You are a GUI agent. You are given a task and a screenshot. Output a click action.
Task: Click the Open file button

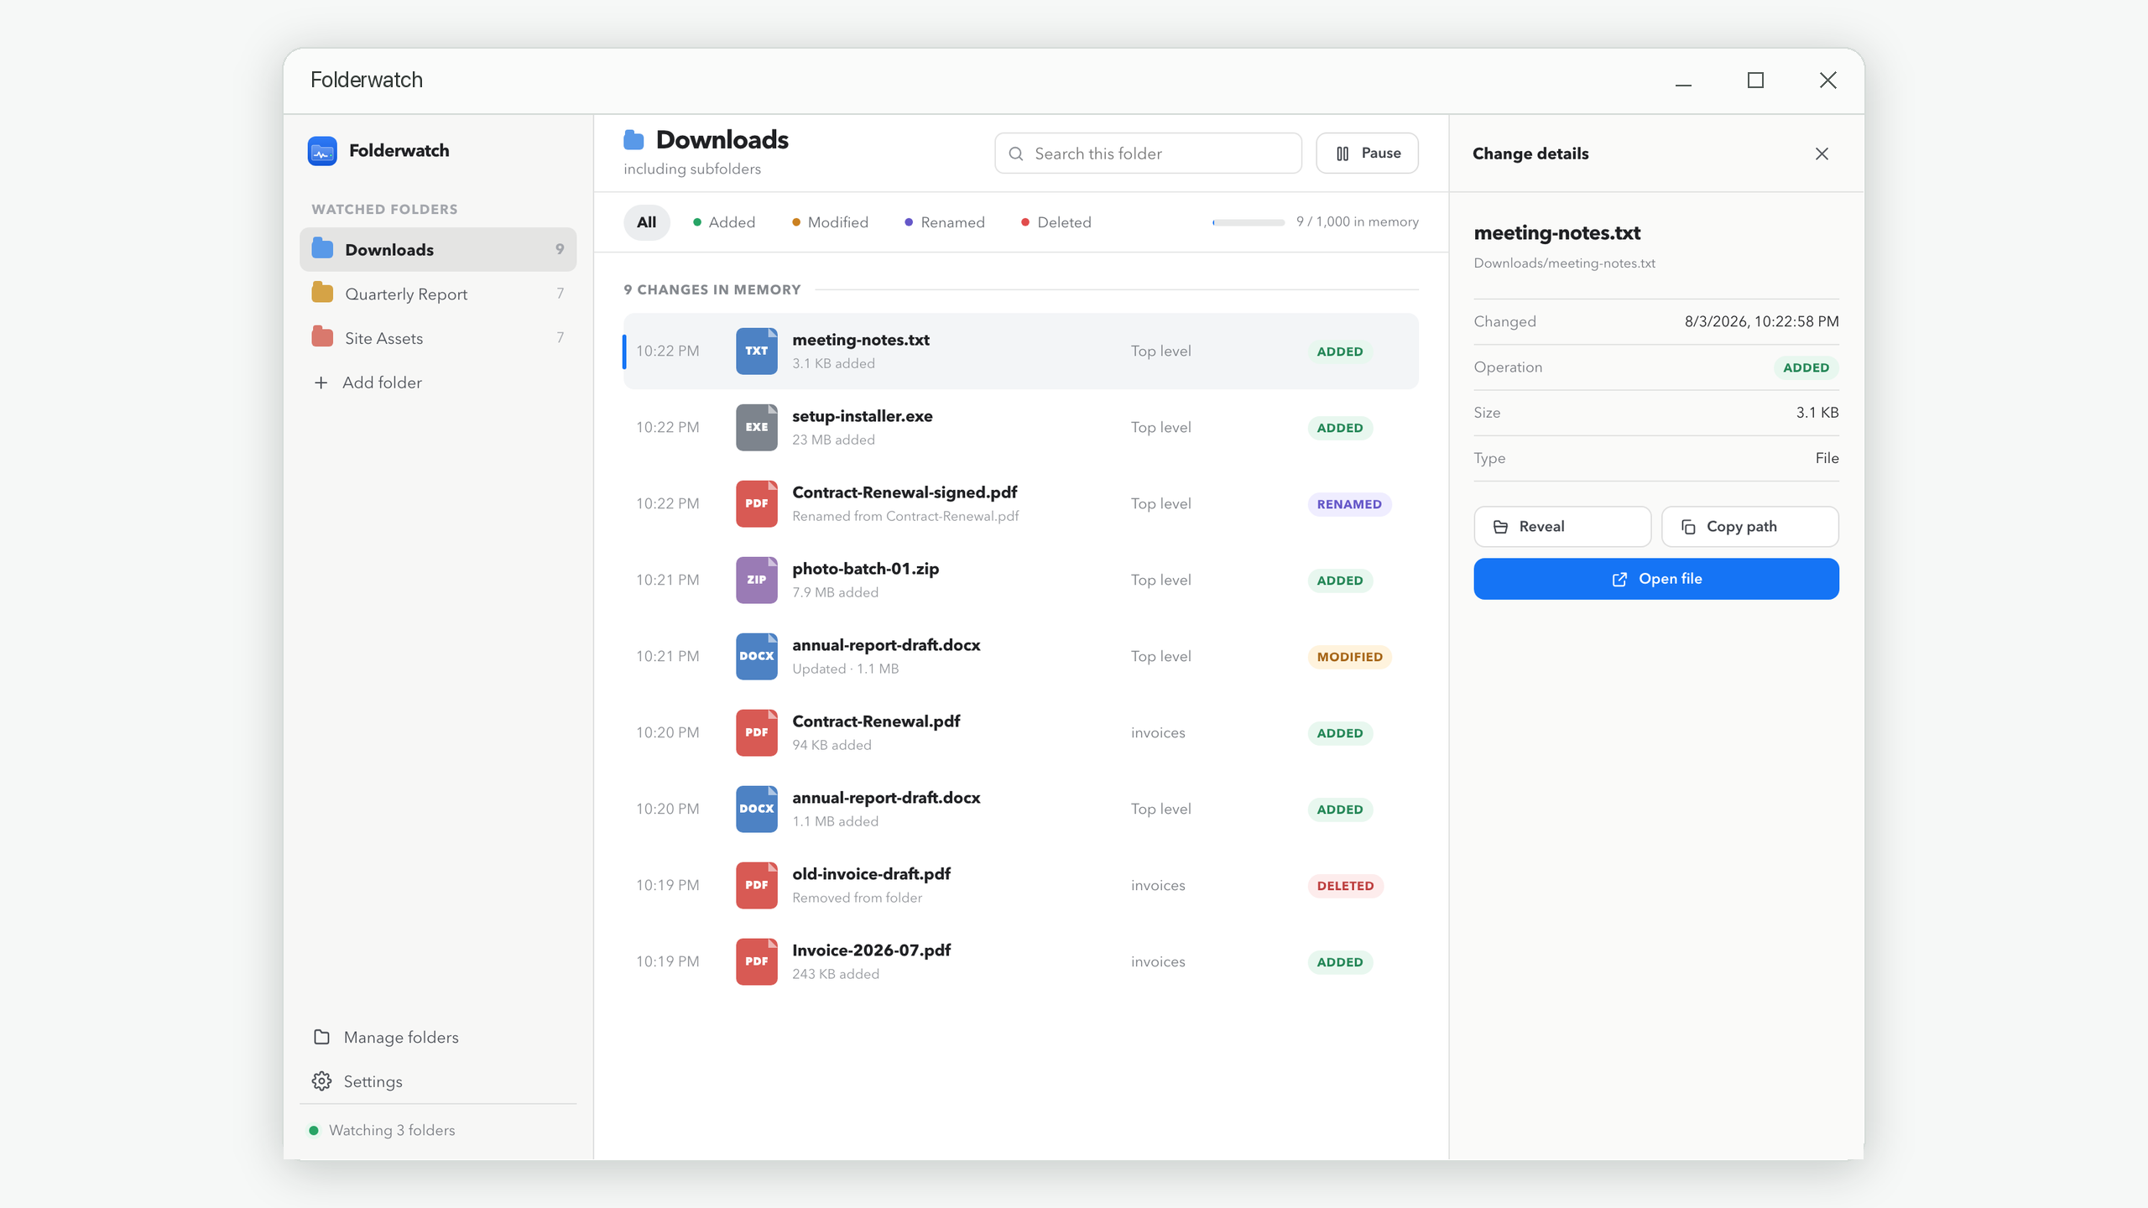(1656, 579)
